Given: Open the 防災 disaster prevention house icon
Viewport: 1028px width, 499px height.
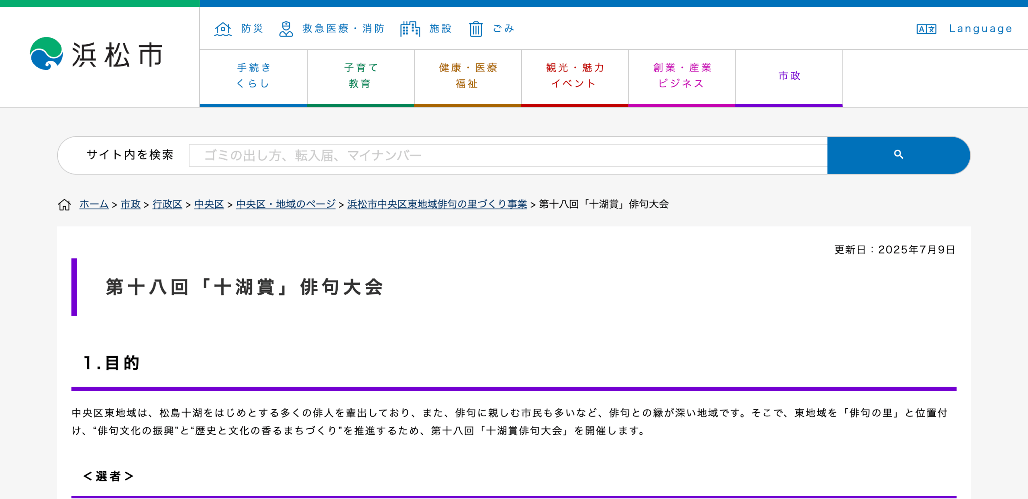Looking at the screenshot, I should 223,29.
